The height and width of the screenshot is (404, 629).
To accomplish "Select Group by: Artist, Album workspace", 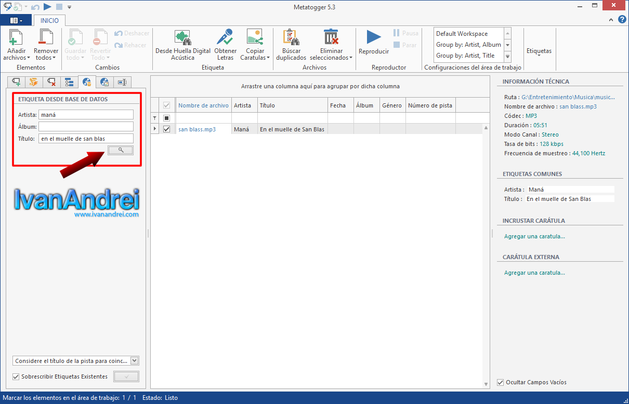I will point(468,45).
